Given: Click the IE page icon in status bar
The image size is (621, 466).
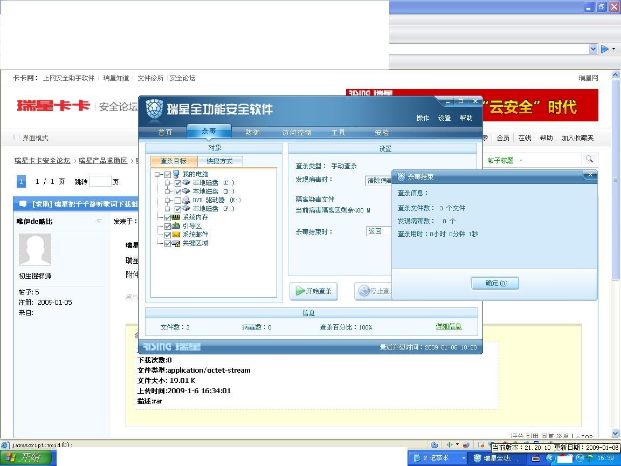Looking at the screenshot, I should tap(5, 444).
